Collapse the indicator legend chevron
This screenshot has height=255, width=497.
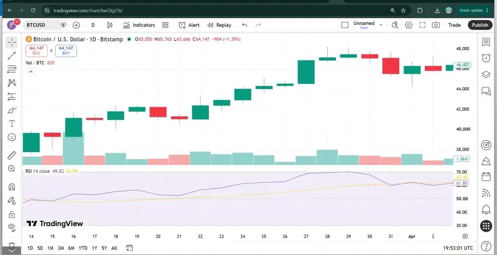tap(31, 71)
